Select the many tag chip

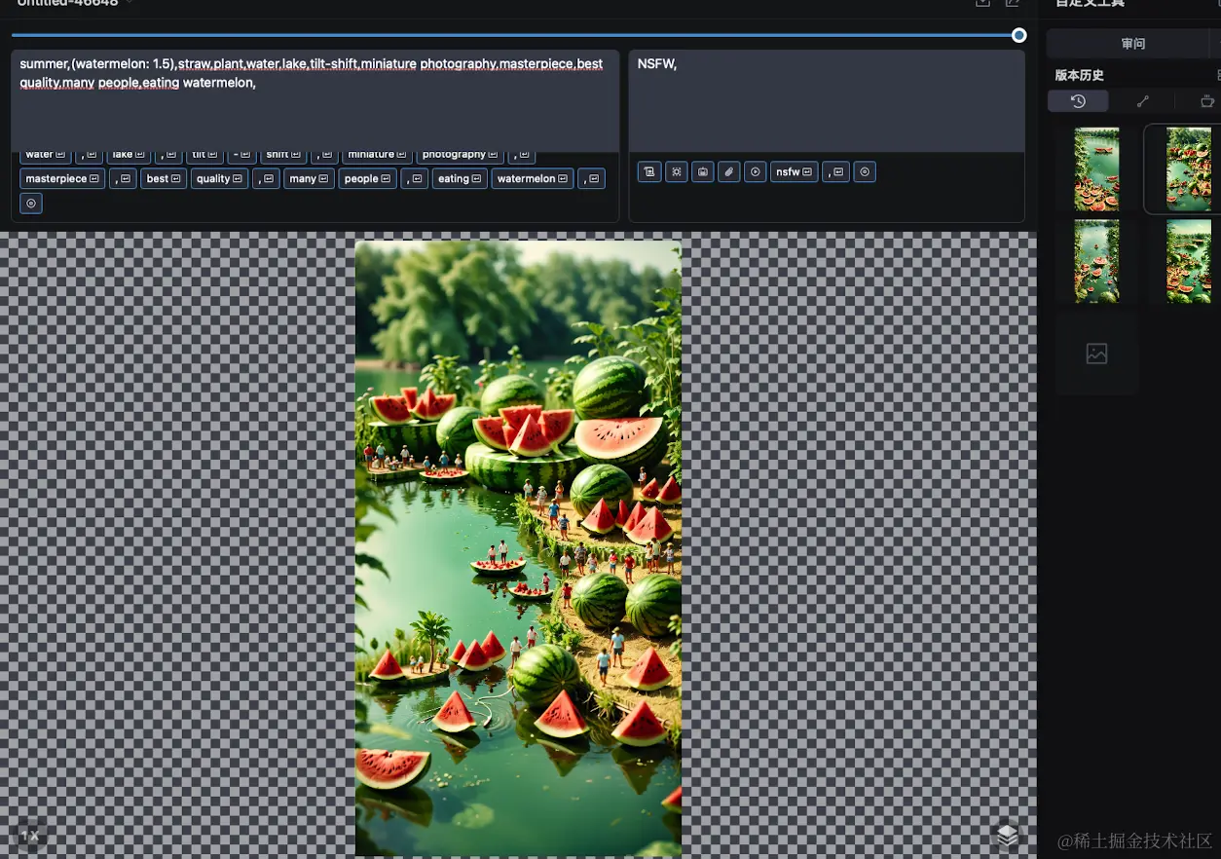pos(309,179)
